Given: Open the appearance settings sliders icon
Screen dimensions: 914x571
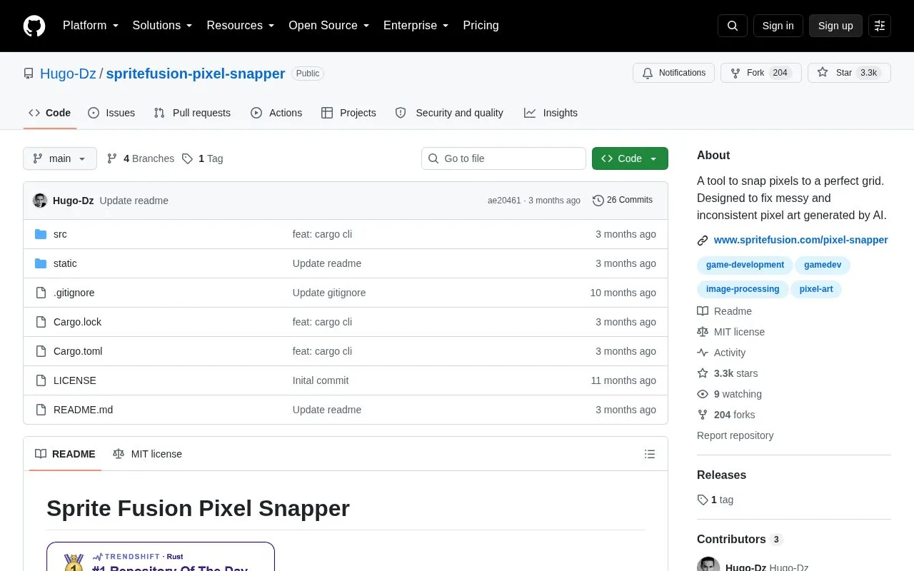Looking at the screenshot, I should pyautogui.click(x=880, y=26).
